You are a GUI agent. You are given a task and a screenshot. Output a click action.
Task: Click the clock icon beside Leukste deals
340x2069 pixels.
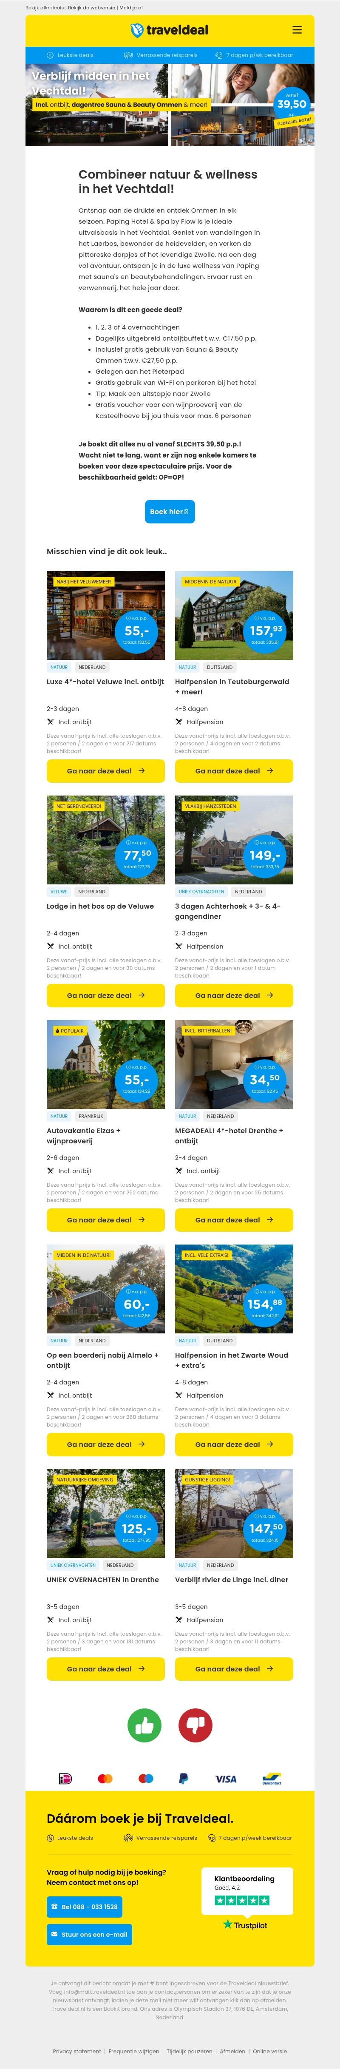51,54
